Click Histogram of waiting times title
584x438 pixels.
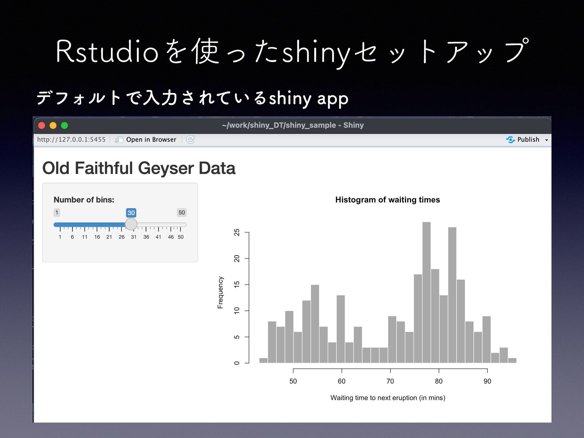(388, 200)
